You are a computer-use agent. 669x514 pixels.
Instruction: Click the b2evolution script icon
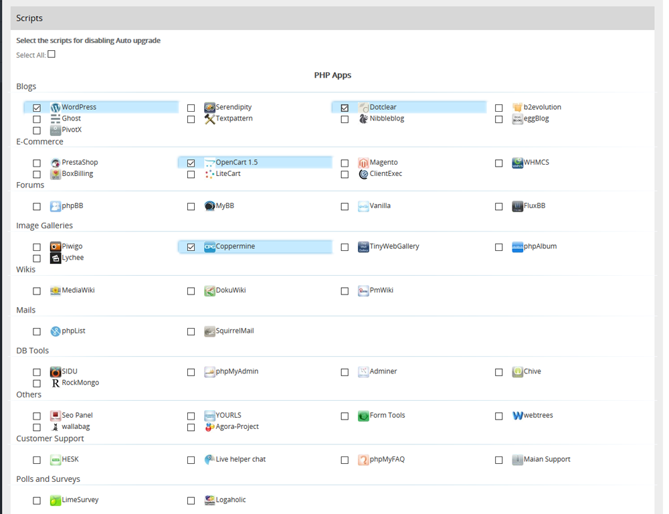pyautogui.click(x=518, y=107)
